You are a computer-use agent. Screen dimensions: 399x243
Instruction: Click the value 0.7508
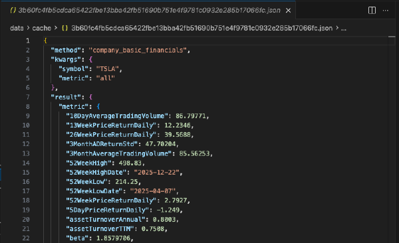[153, 229]
